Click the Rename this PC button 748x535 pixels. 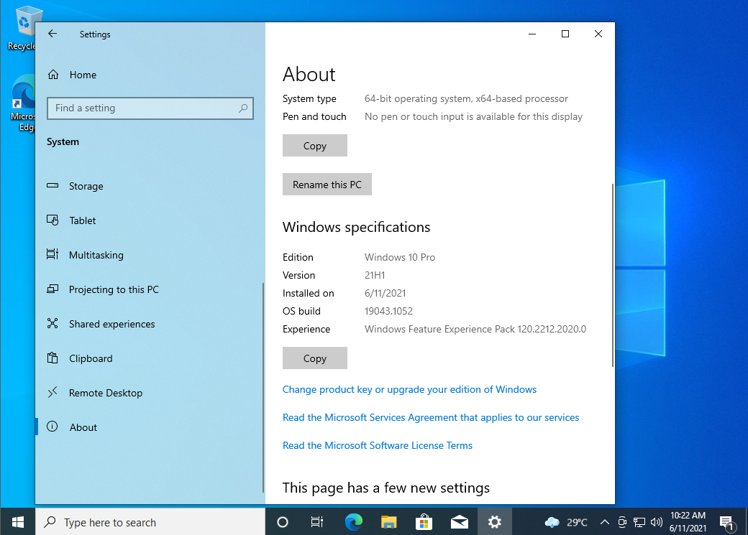click(327, 185)
